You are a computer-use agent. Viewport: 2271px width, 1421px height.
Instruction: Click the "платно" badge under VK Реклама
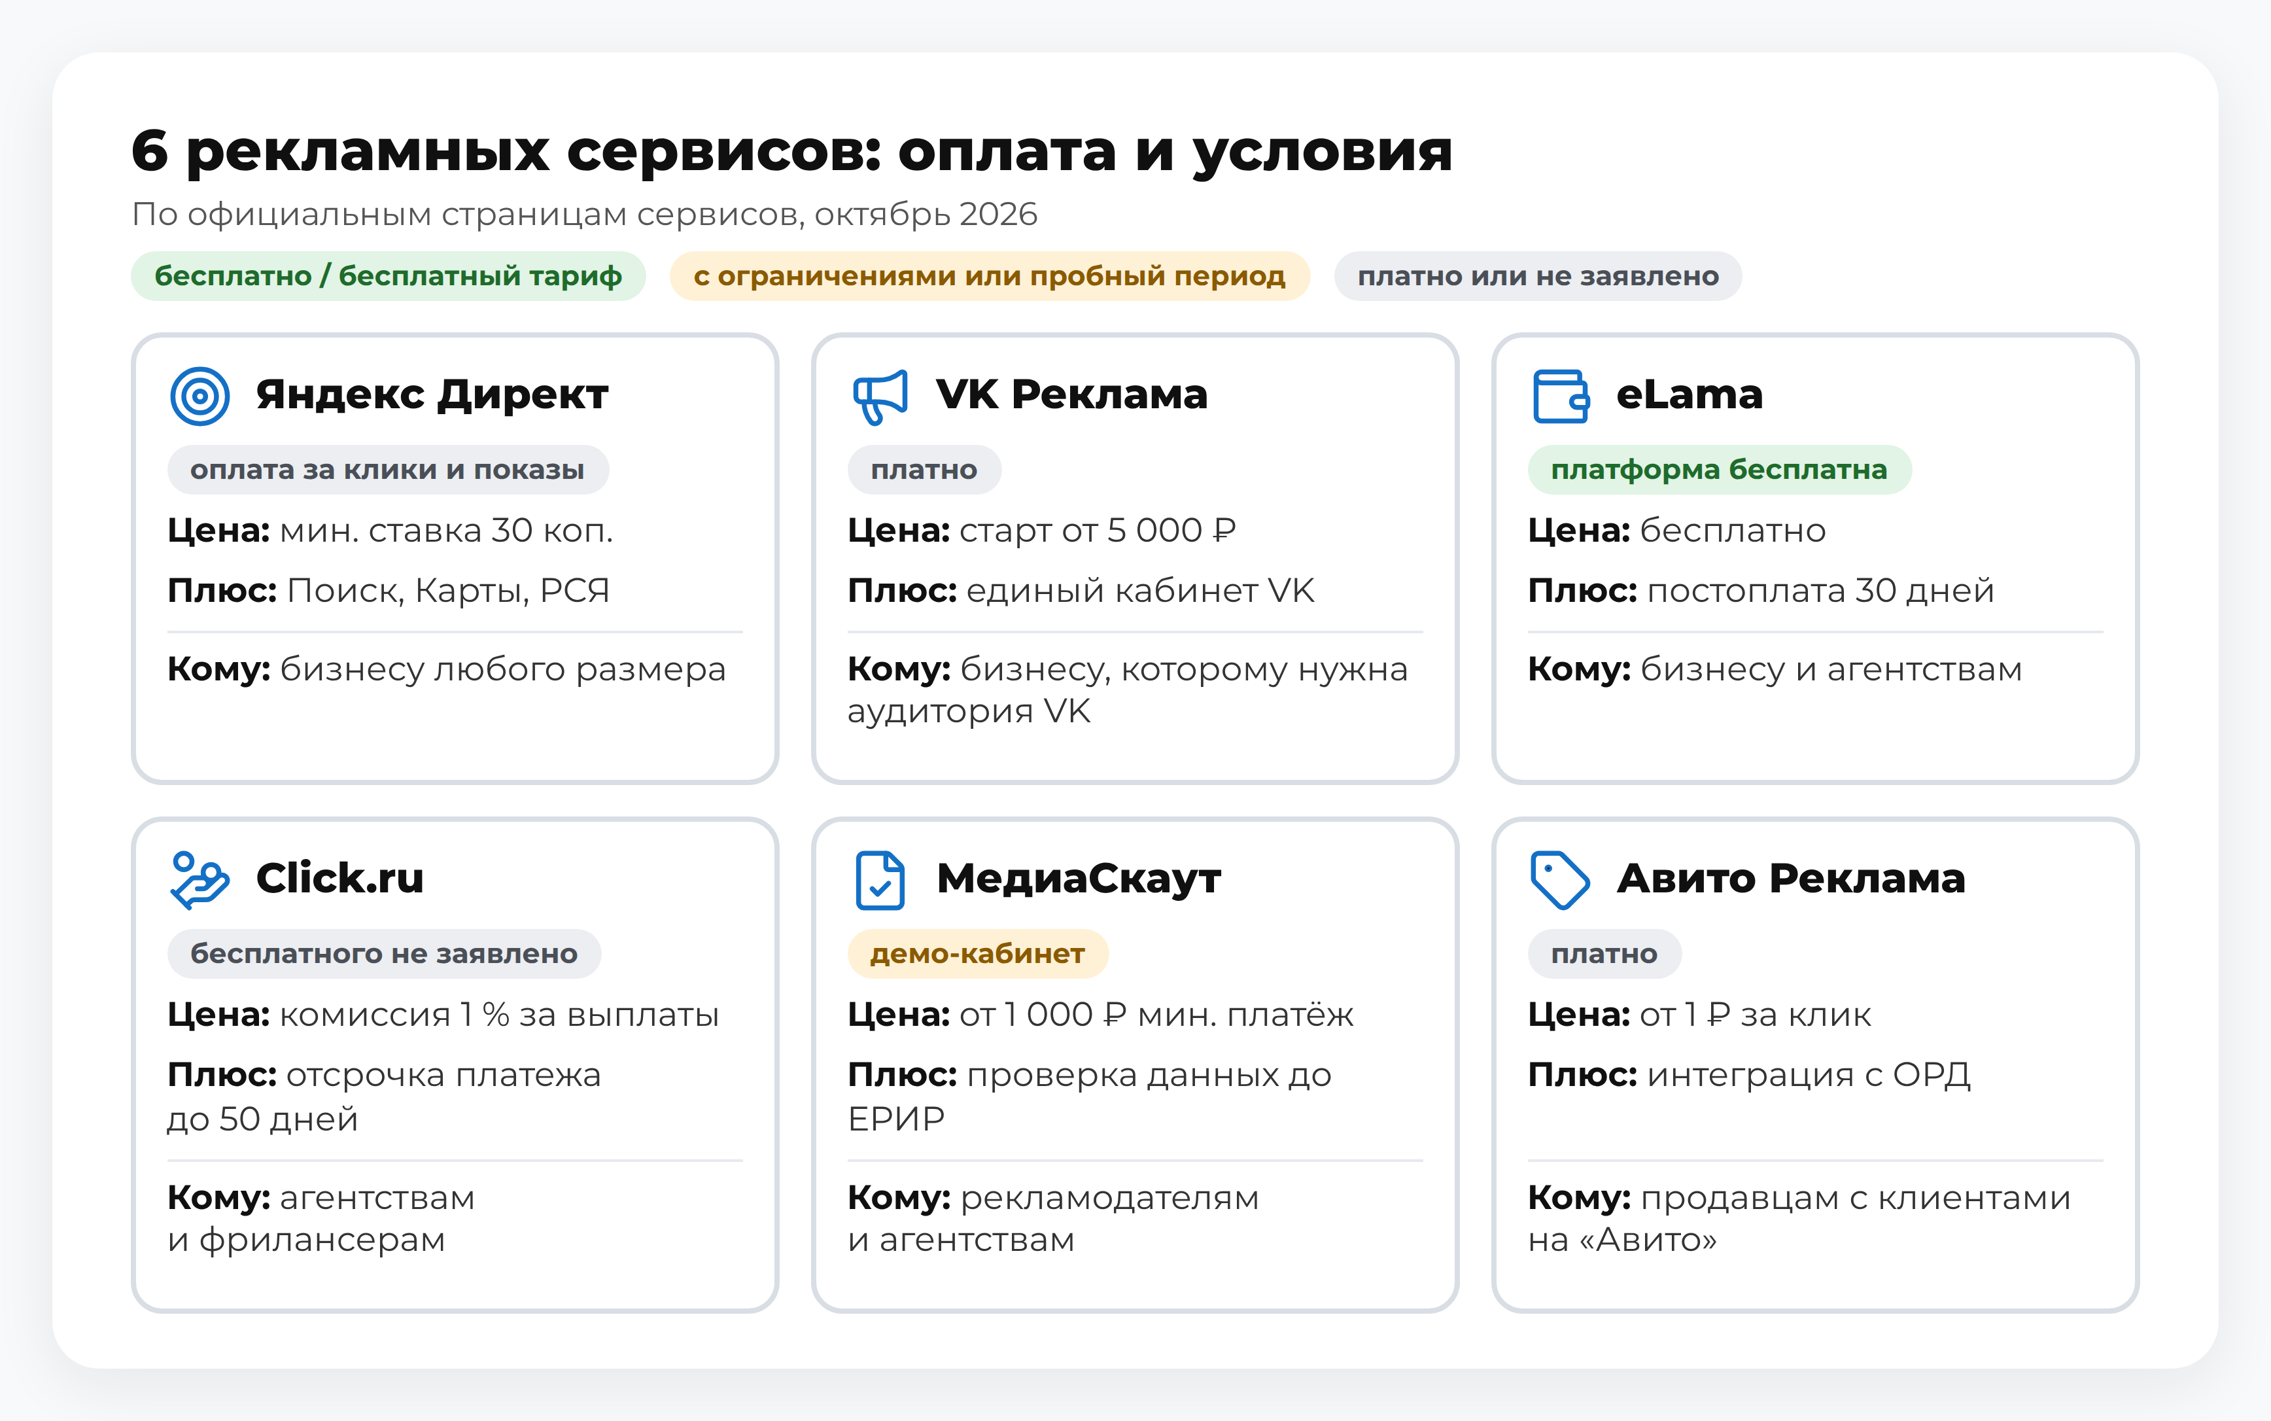pyautogui.click(x=924, y=469)
